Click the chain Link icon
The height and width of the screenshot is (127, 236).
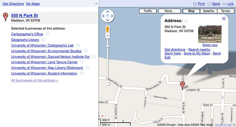225,4
